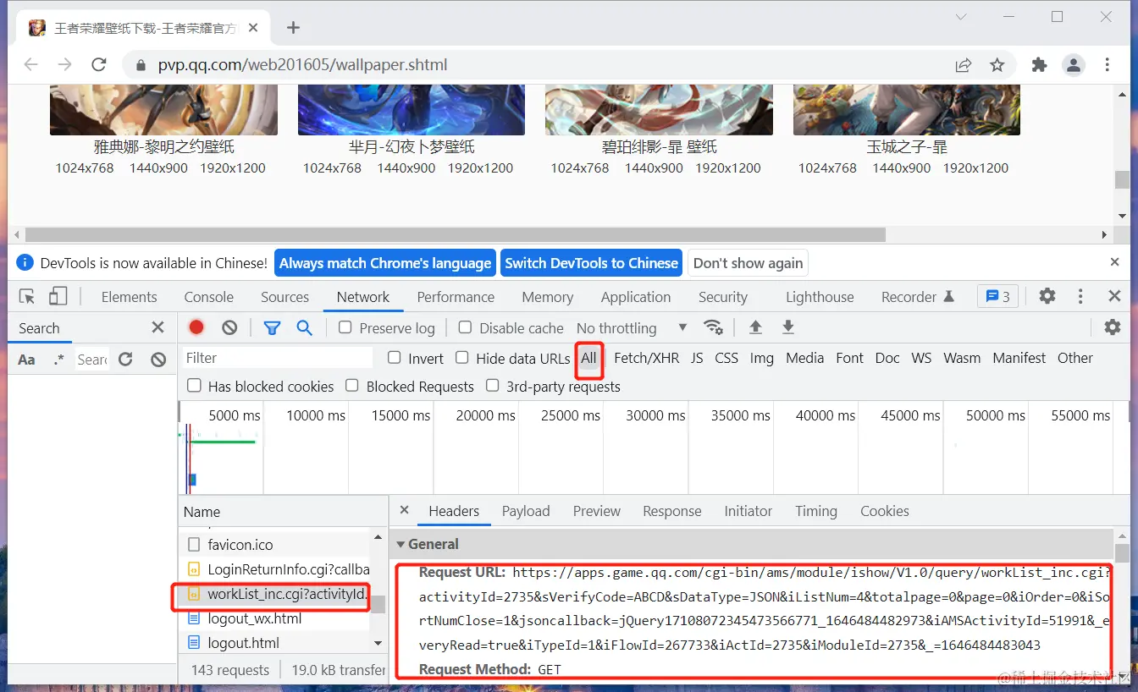Open DevTools customize three-dot menu
This screenshot has height=692, width=1138.
[1080, 296]
